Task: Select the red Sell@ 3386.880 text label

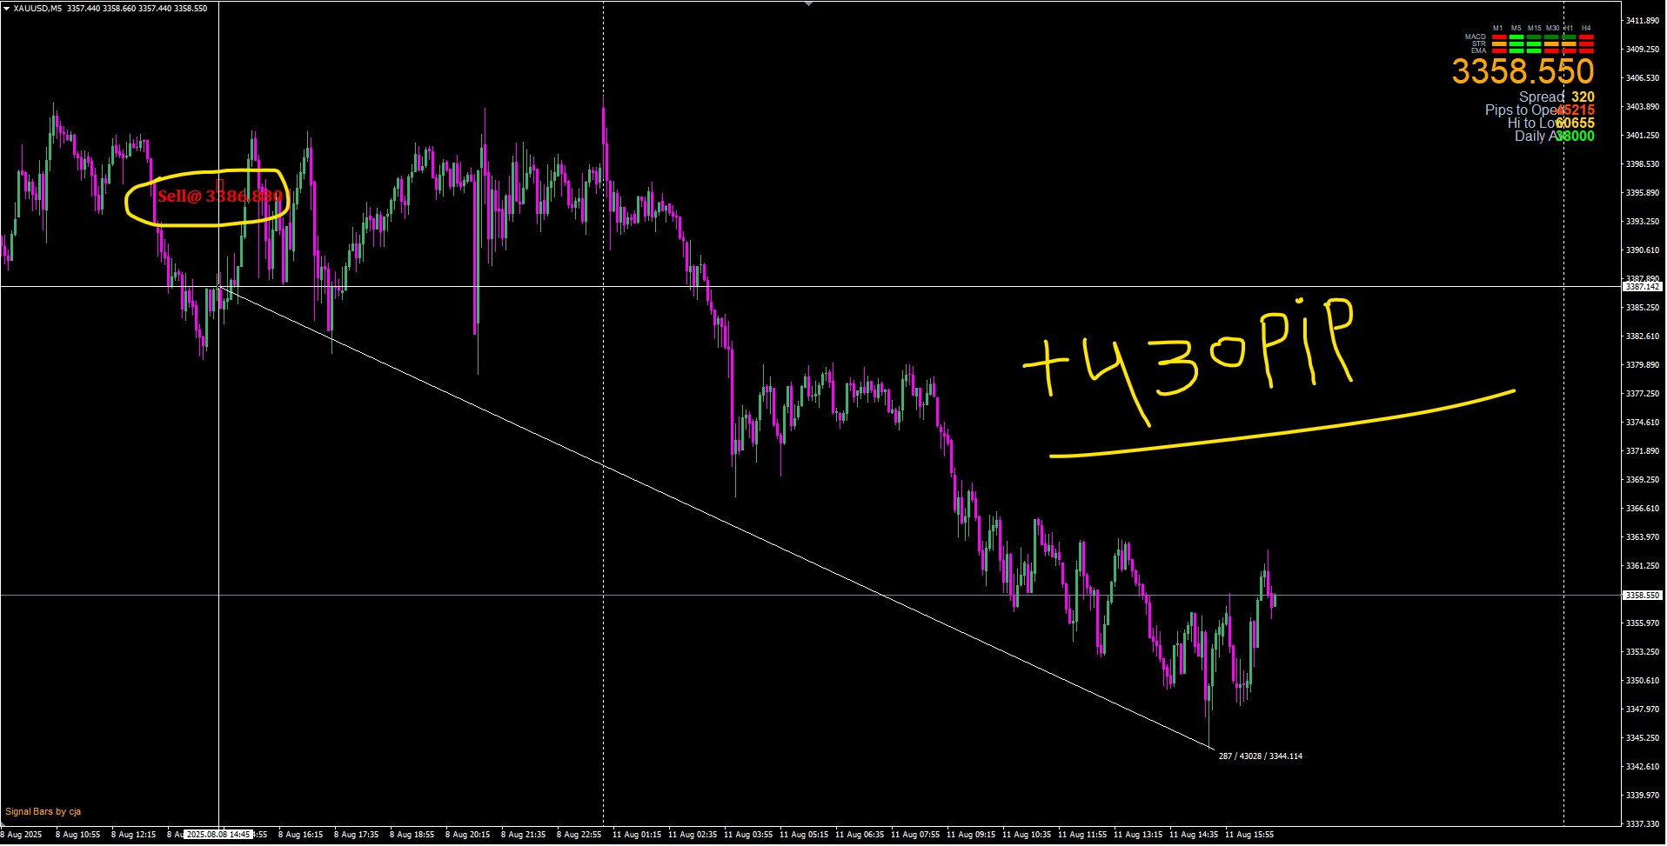Action: [219, 197]
